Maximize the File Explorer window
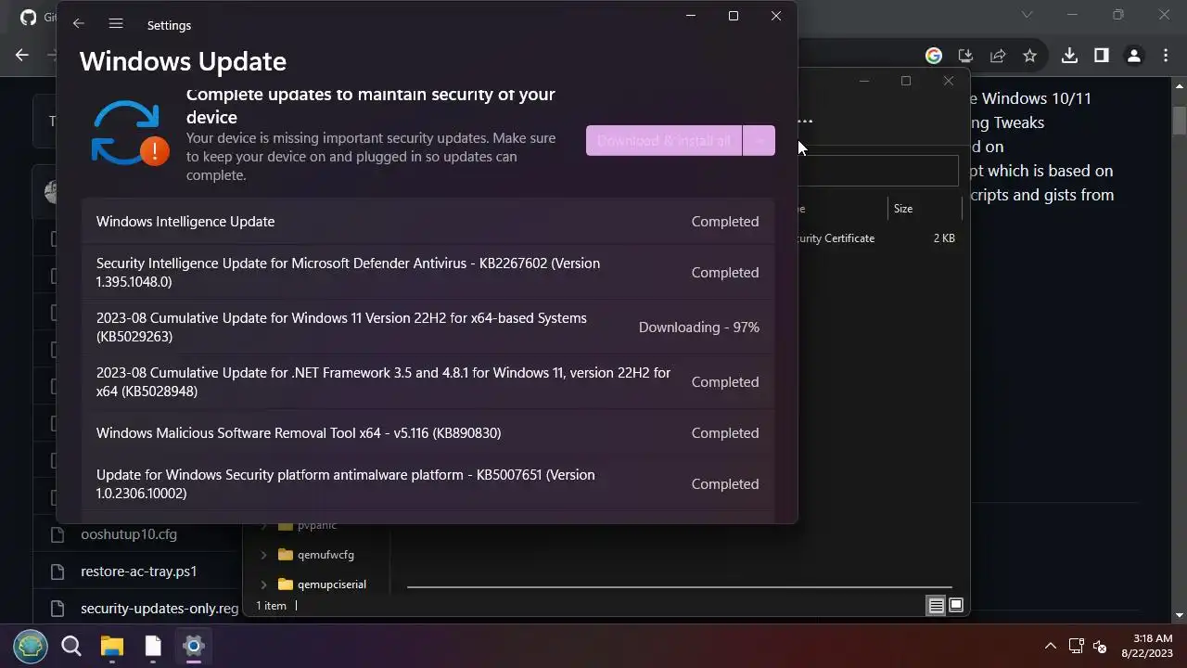The image size is (1187, 668). click(x=906, y=81)
